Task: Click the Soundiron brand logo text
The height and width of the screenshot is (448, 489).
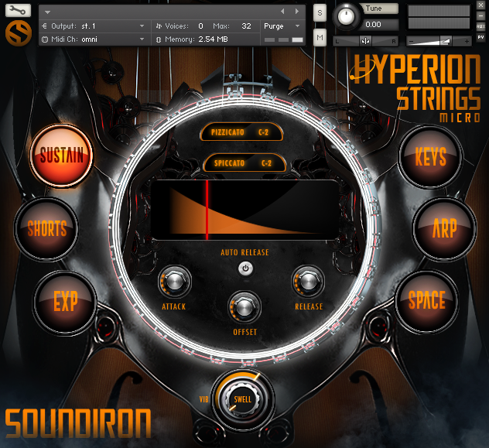Action: pos(78,424)
